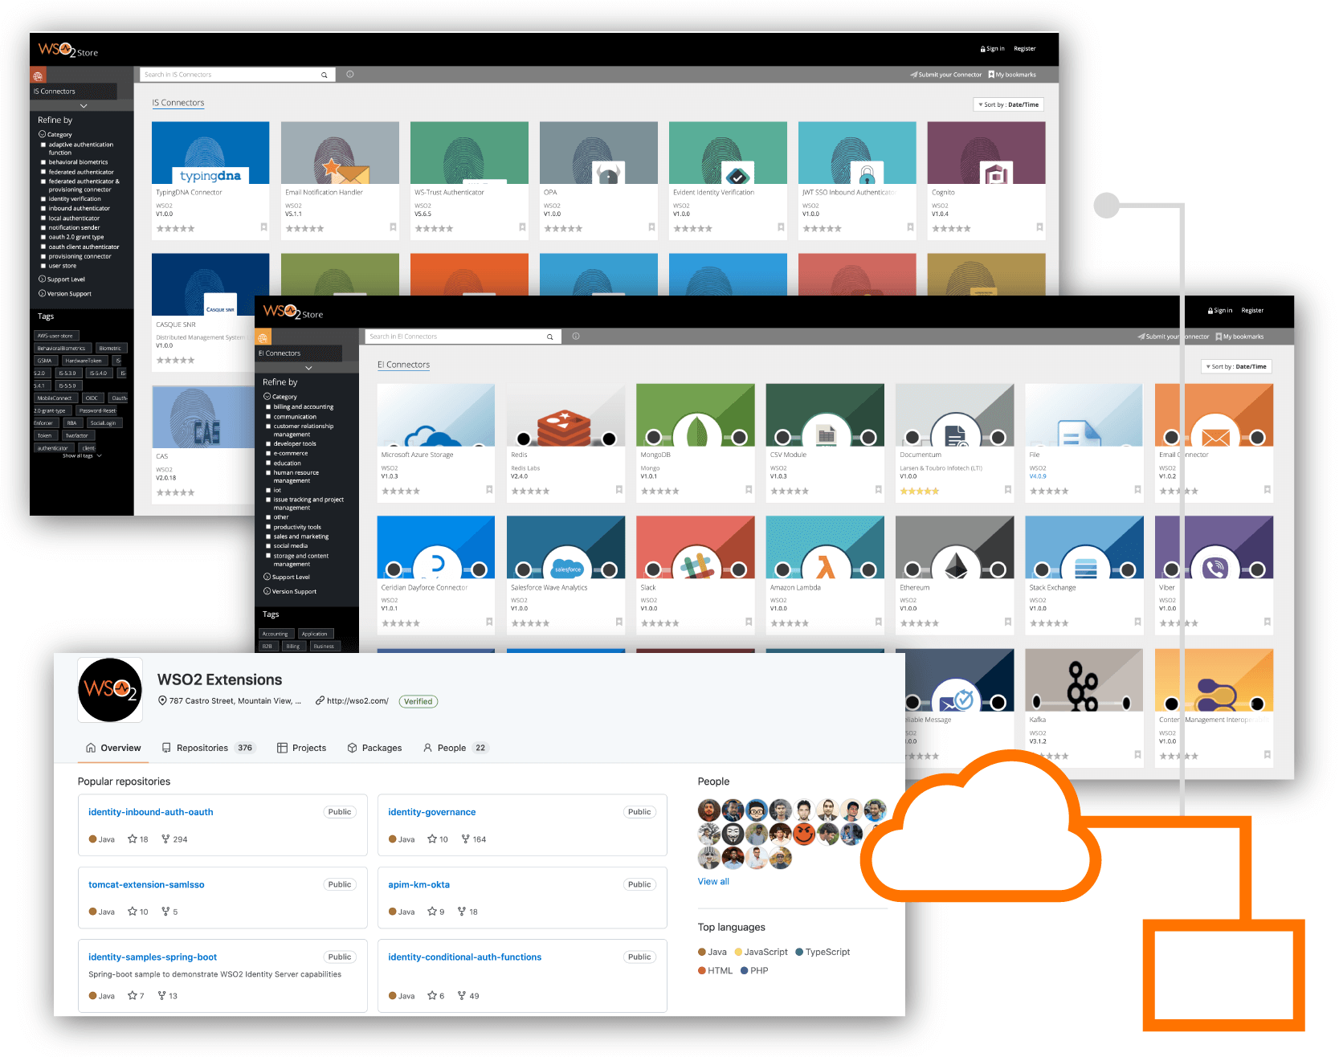
Task: Check identity verification category
Action: click(x=43, y=199)
